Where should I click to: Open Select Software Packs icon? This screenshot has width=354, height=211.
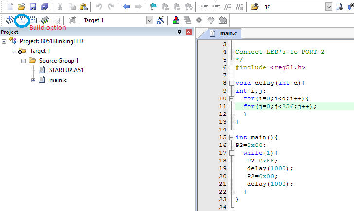(211, 20)
